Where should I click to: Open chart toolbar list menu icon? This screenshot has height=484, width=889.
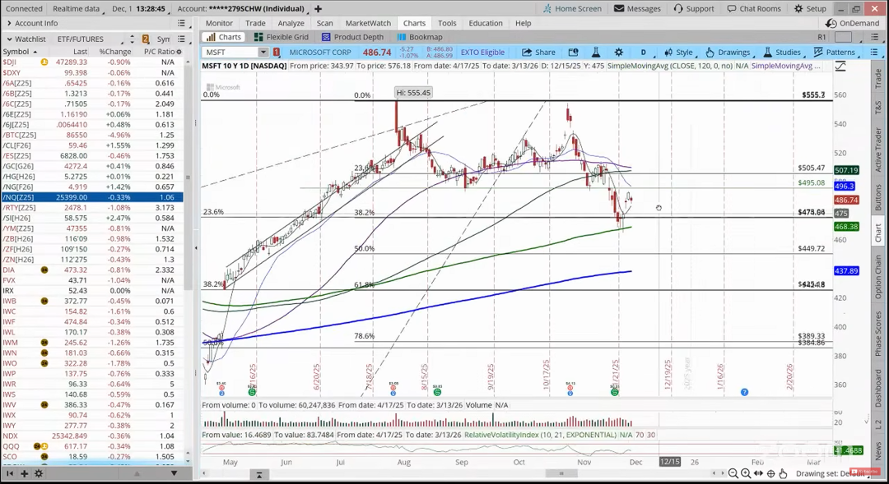tap(873, 52)
